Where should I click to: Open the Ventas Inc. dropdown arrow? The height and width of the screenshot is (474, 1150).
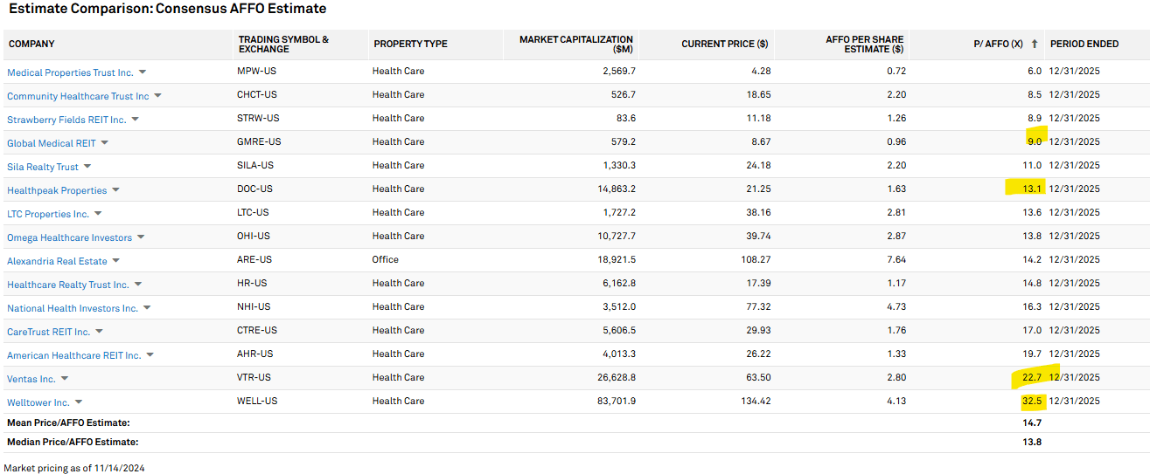65,379
